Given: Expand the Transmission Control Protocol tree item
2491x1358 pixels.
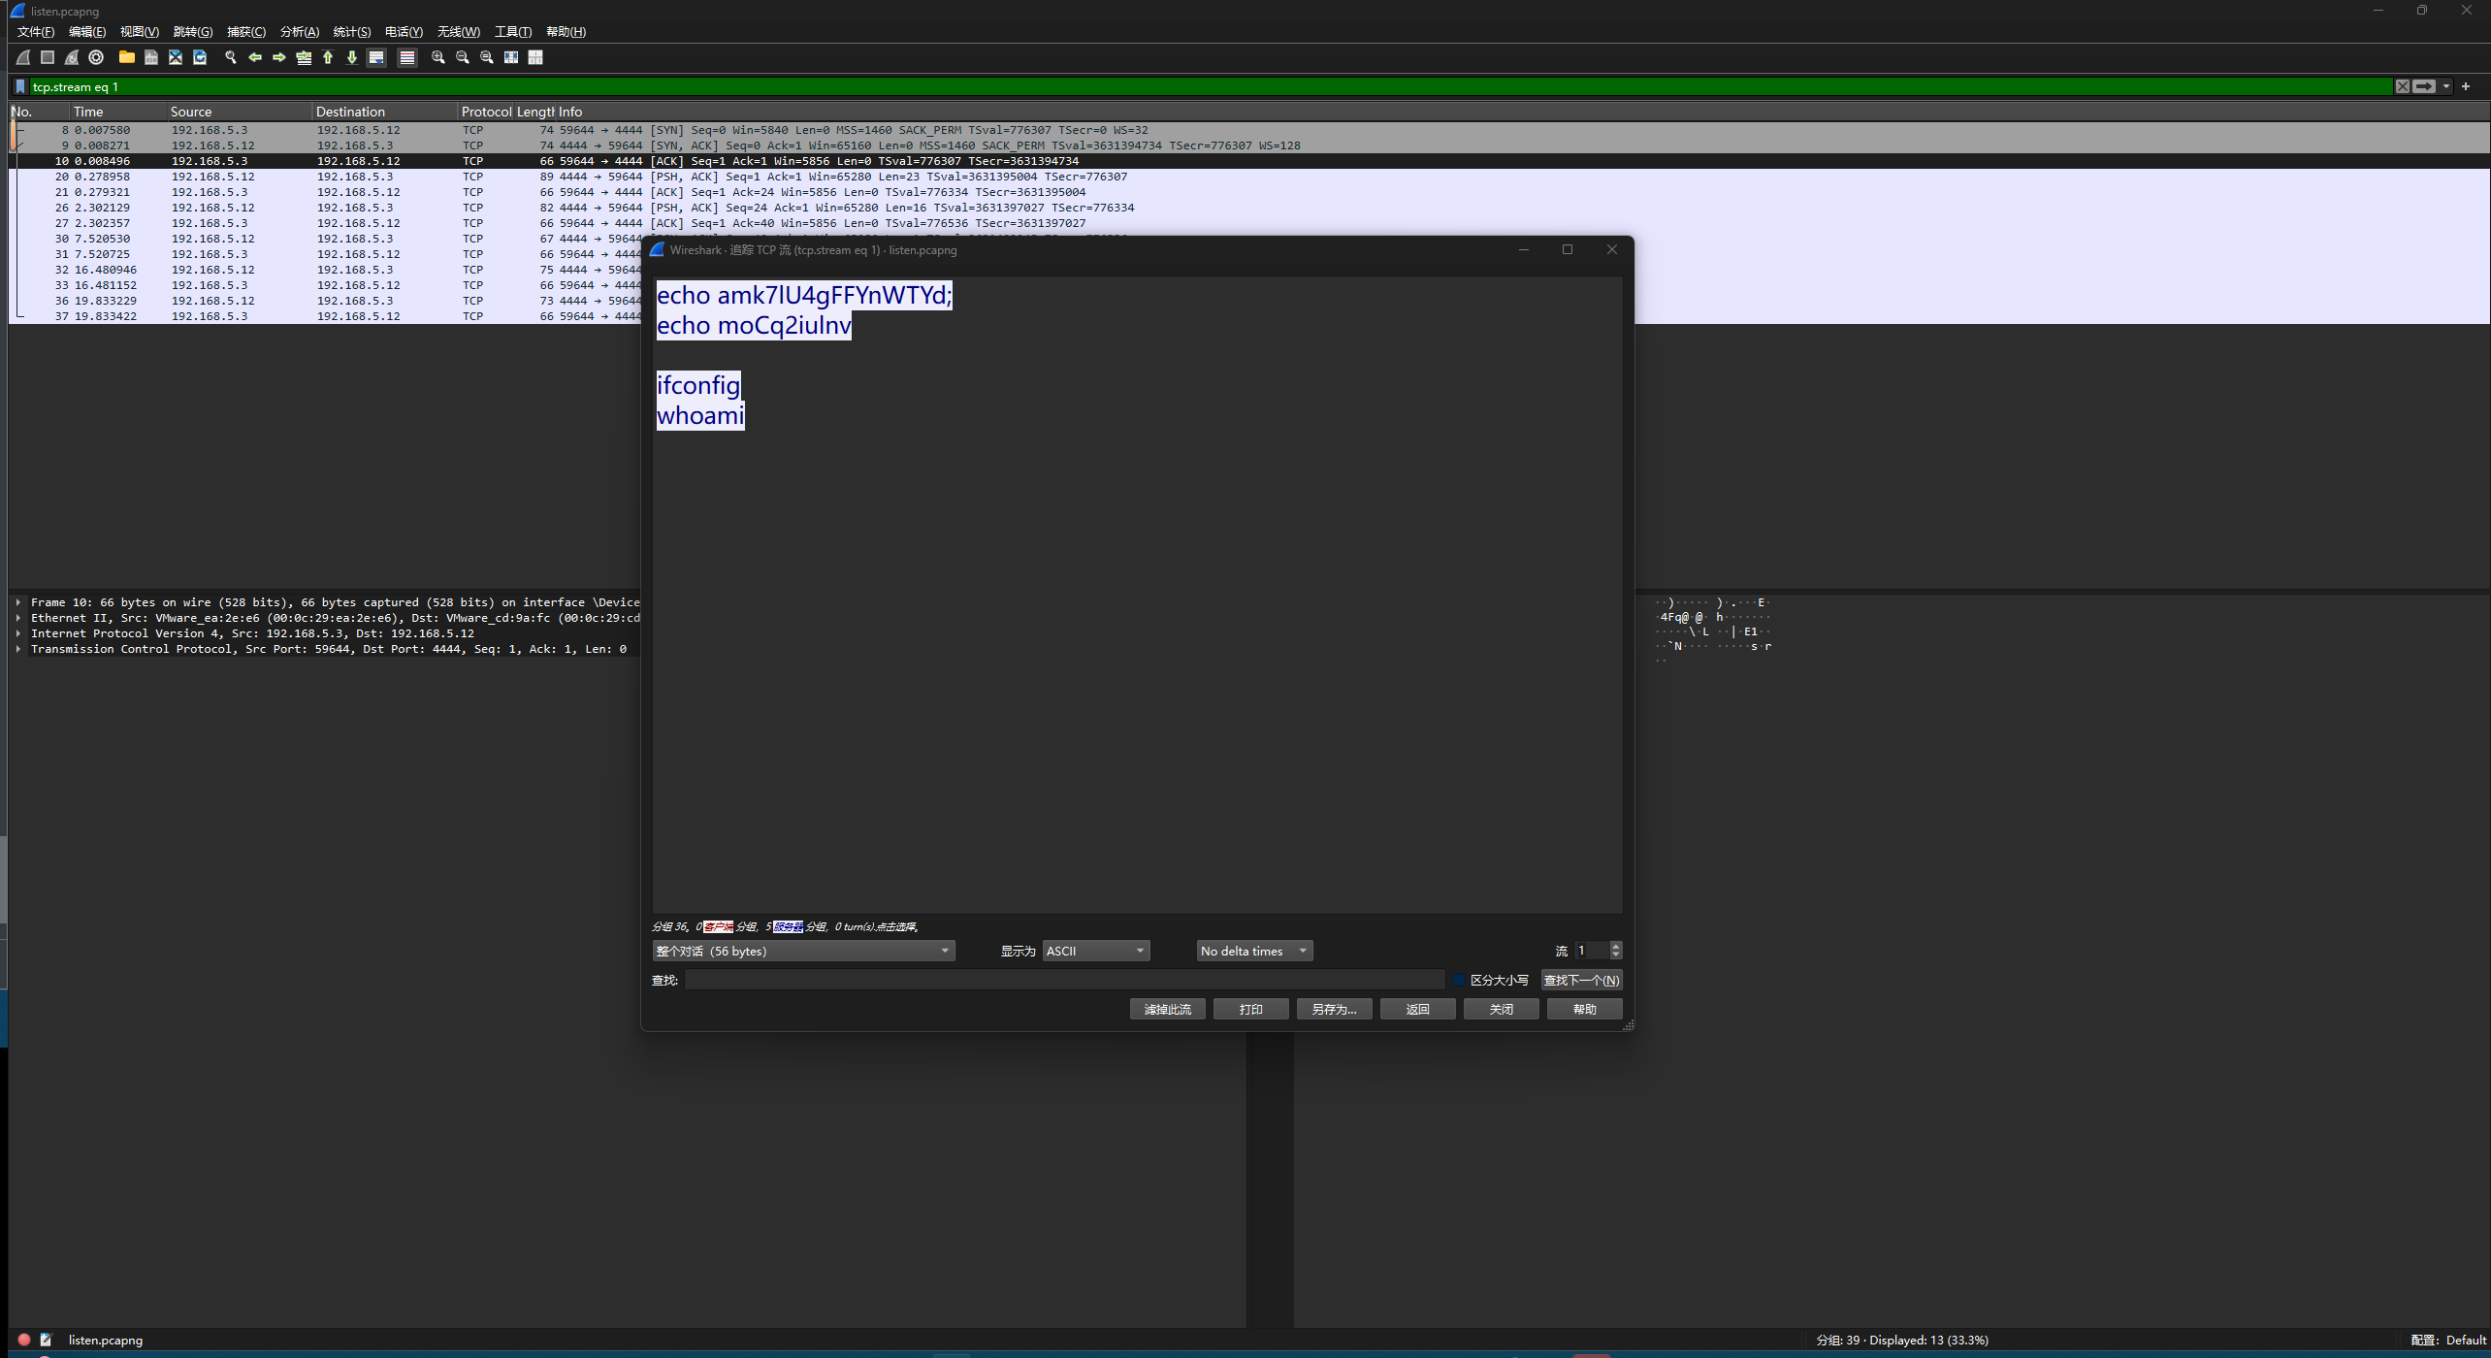Looking at the screenshot, I should point(18,649).
